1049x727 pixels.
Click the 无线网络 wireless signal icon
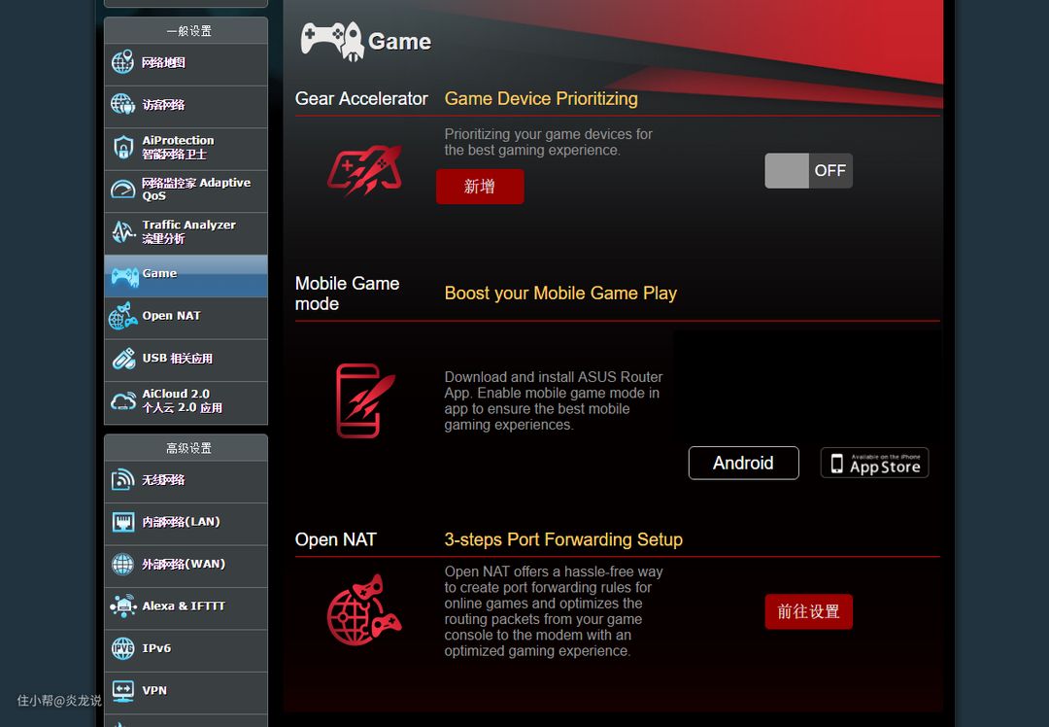tap(122, 480)
